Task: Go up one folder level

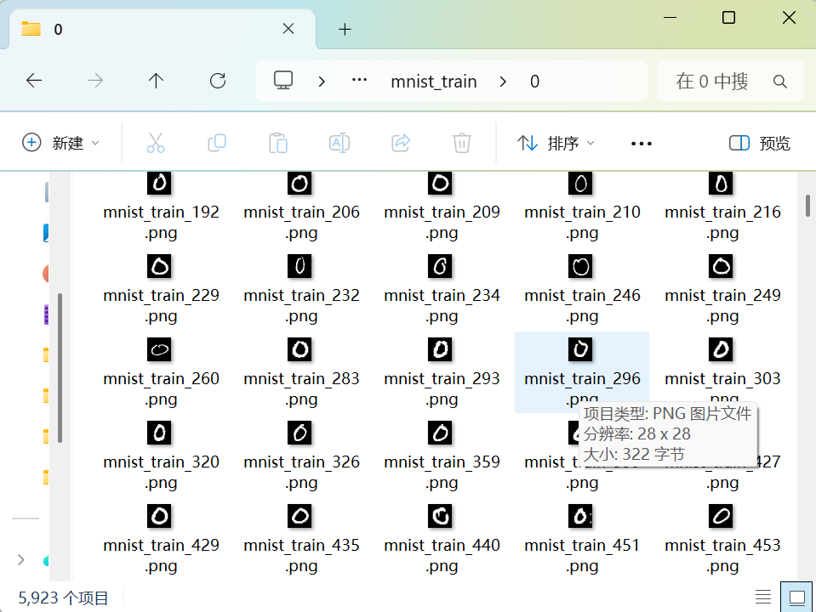Action: click(156, 81)
